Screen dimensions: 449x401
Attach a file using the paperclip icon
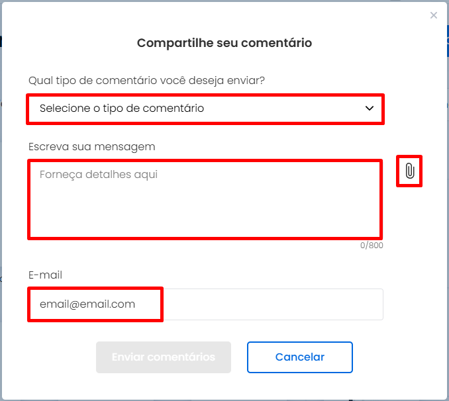(x=409, y=171)
